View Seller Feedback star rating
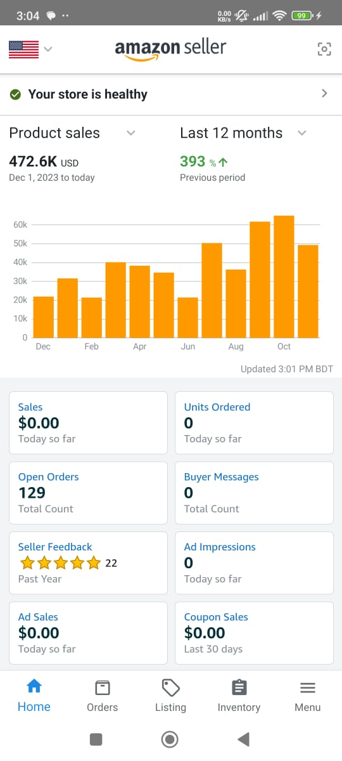The width and height of the screenshot is (342, 761). pos(61,563)
